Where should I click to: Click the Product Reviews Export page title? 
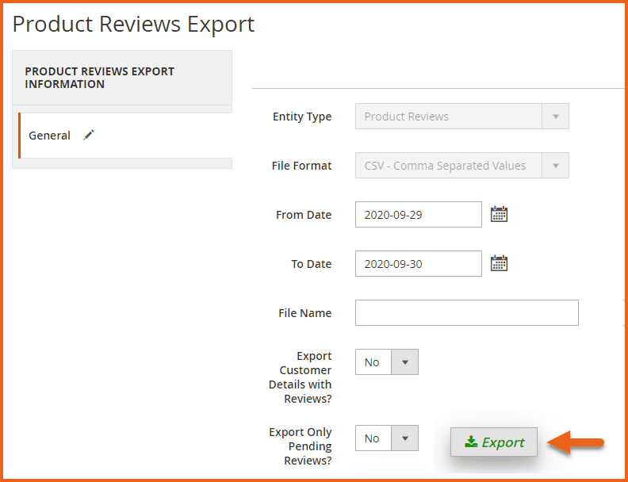[133, 25]
